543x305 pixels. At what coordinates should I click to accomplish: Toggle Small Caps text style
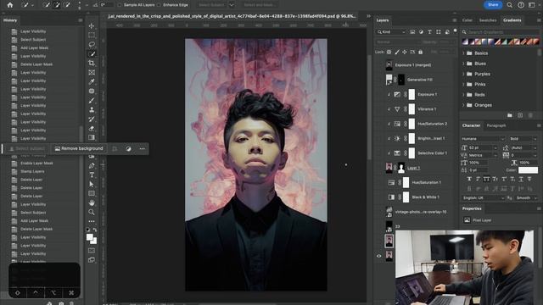tap(495, 179)
